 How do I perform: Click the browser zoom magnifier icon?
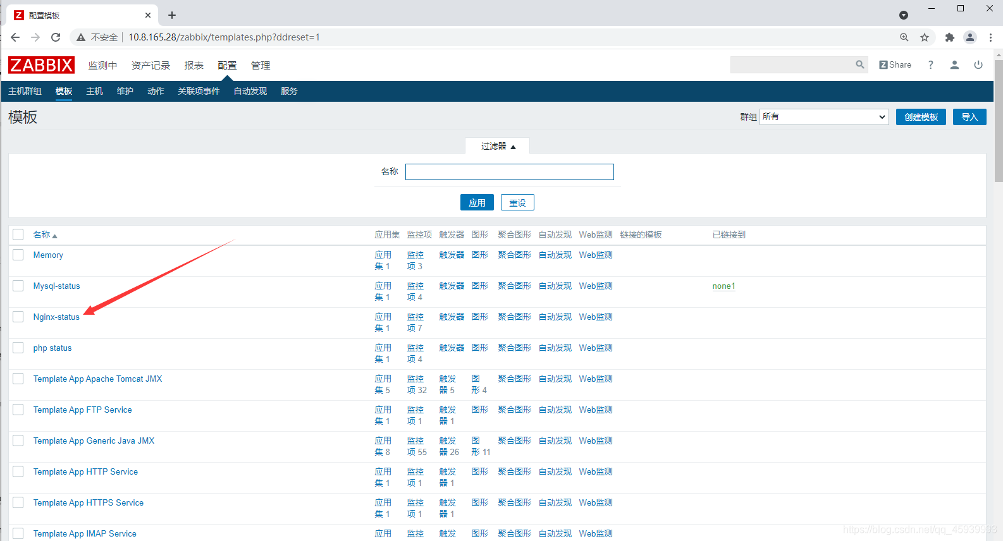point(904,37)
